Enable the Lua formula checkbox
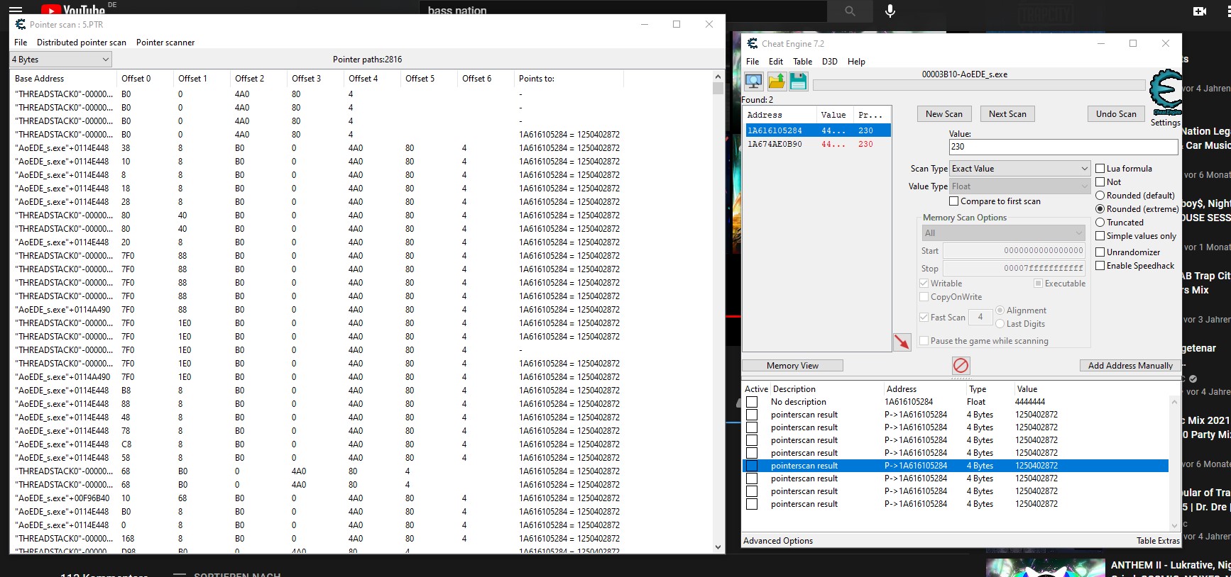1231x577 pixels. (x=1100, y=169)
